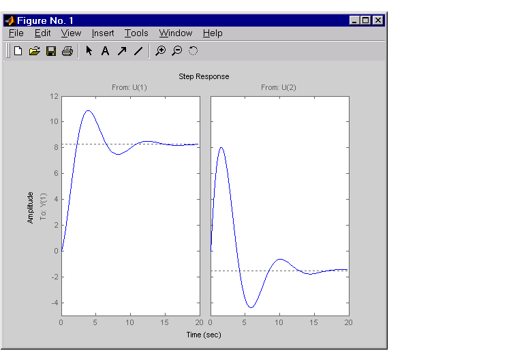Select the Add Arrow annotation tool
The width and height of the screenshot is (511, 353).
pyautogui.click(x=122, y=50)
